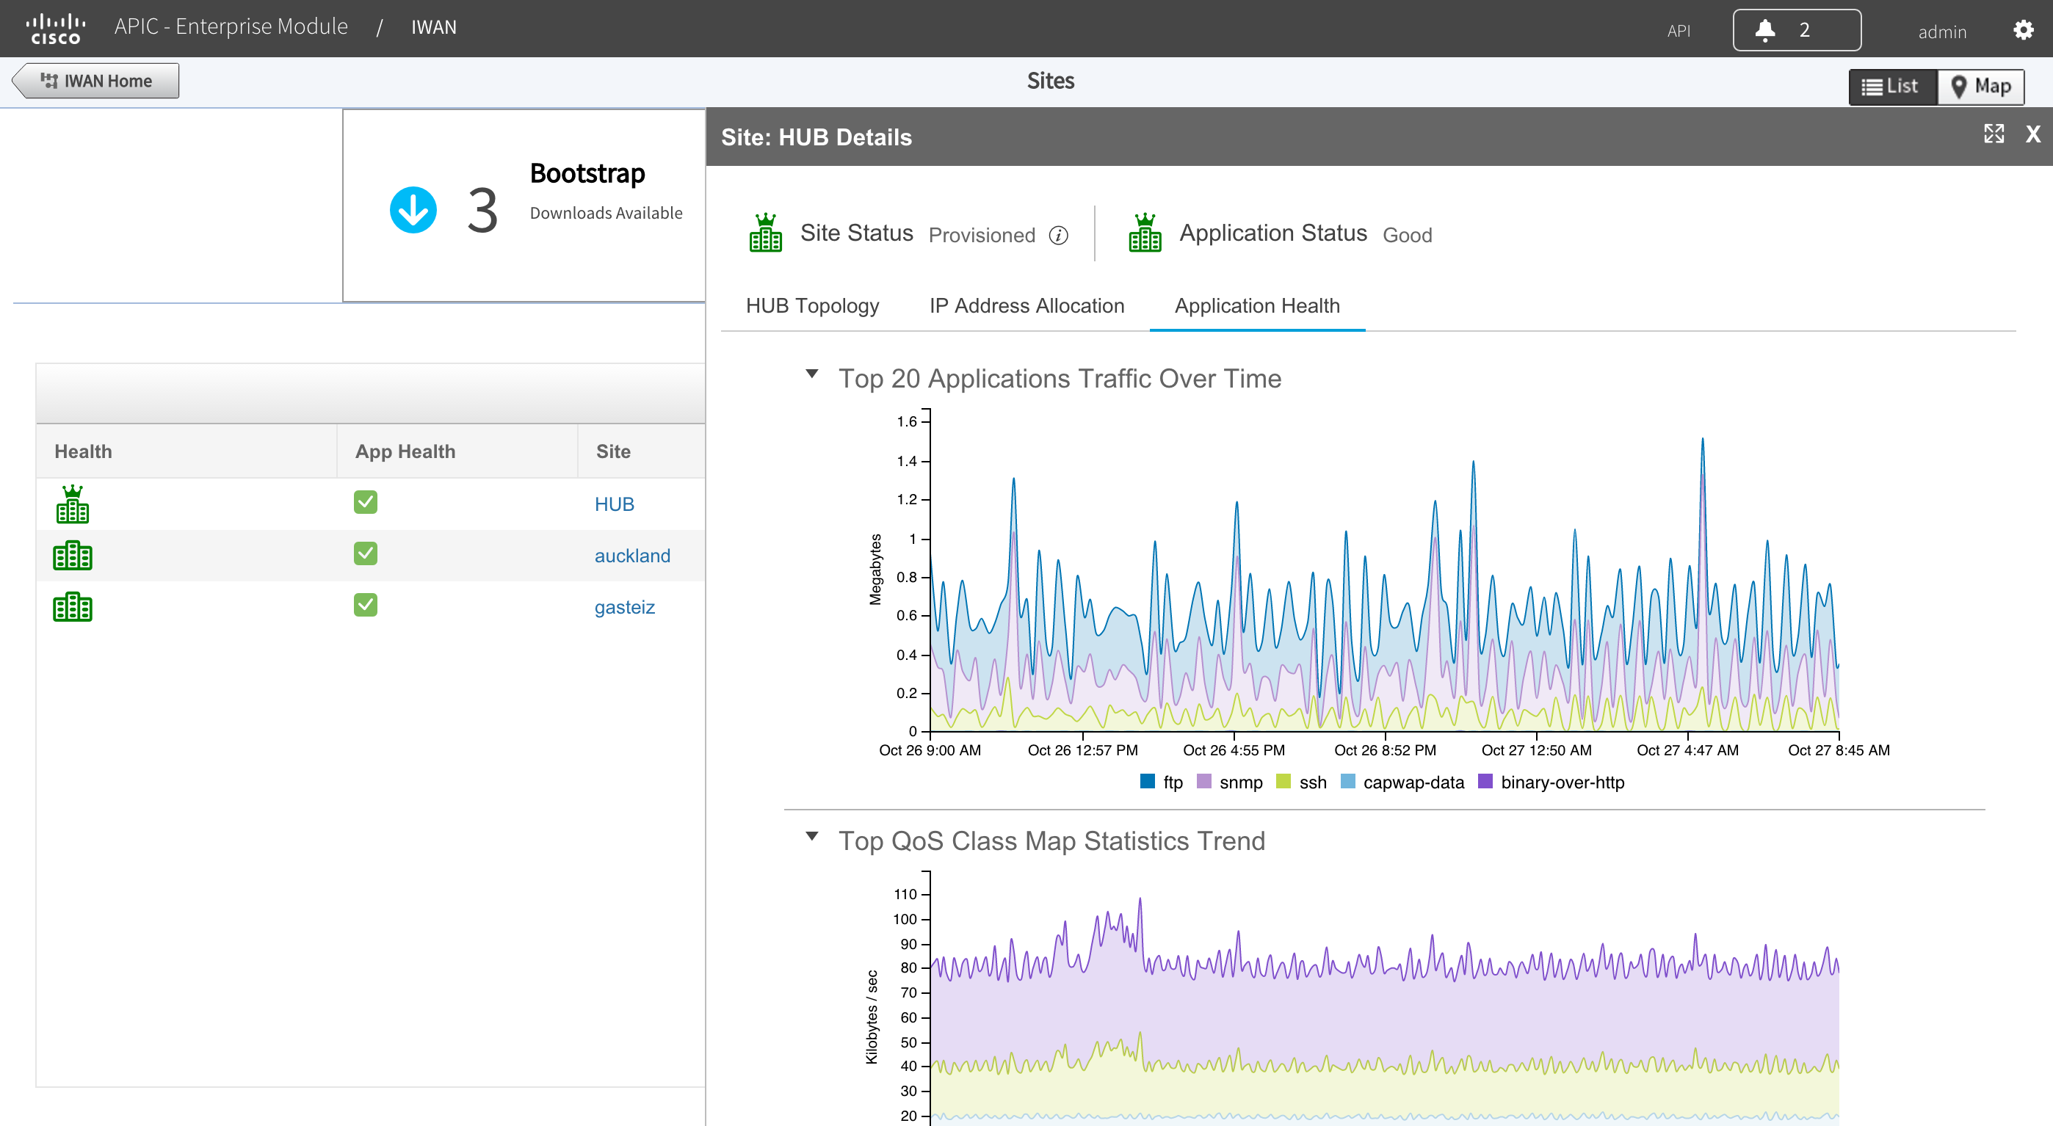Go back to IWAN Home

pyautogui.click(x=95, y=81)
